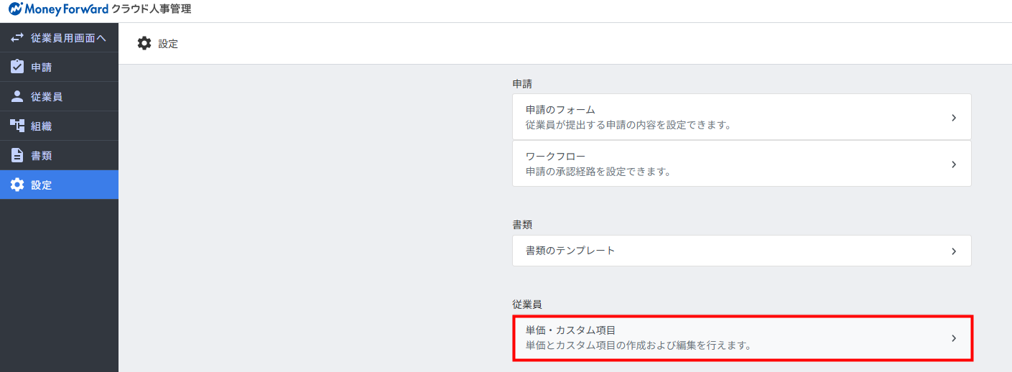Click the Money Forward logo

tap(59, 9)
